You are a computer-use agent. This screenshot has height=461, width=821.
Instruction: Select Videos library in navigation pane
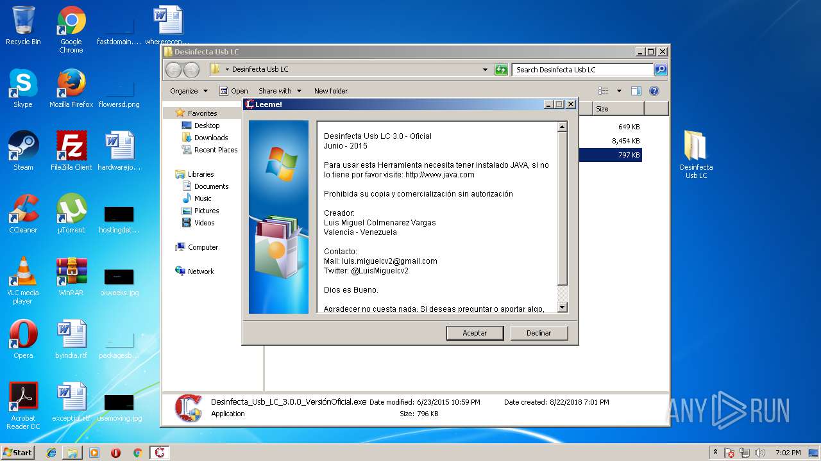[198, 223]
